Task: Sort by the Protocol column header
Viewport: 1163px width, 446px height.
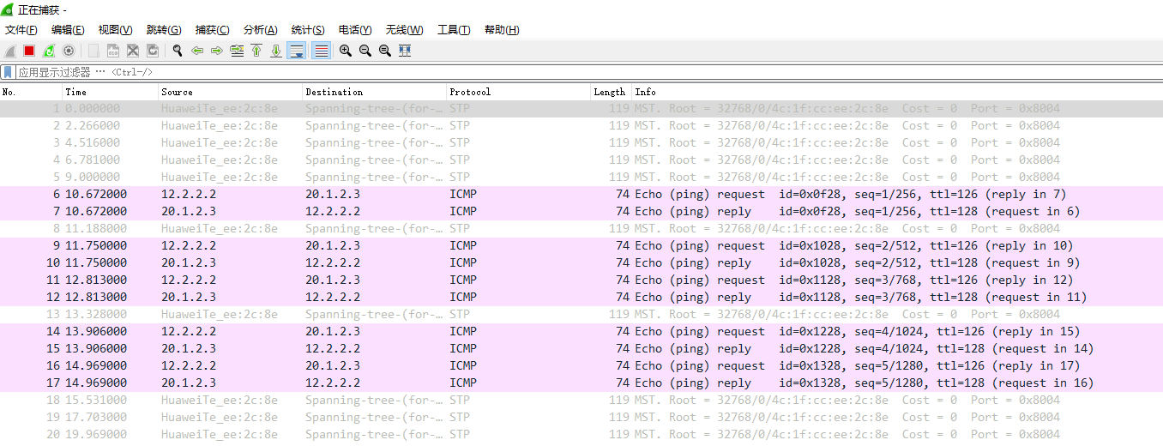Action: click(519, 92)
